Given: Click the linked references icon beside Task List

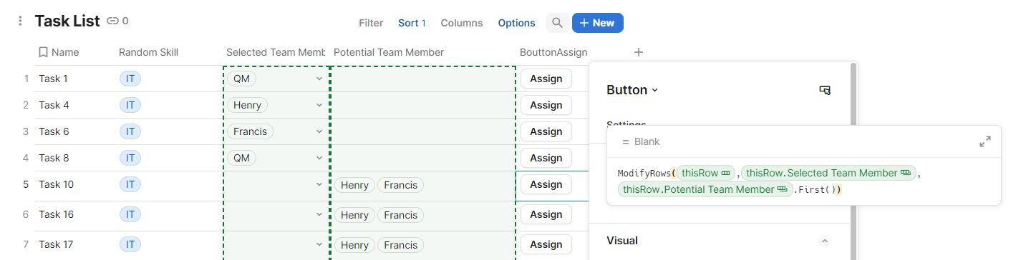Looking at the screenshot, I should [x=112, y=21].
